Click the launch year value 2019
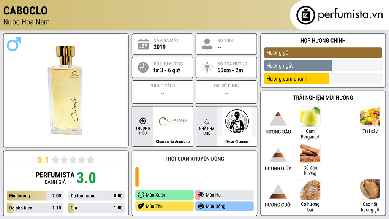 click(x=160, y=47)
